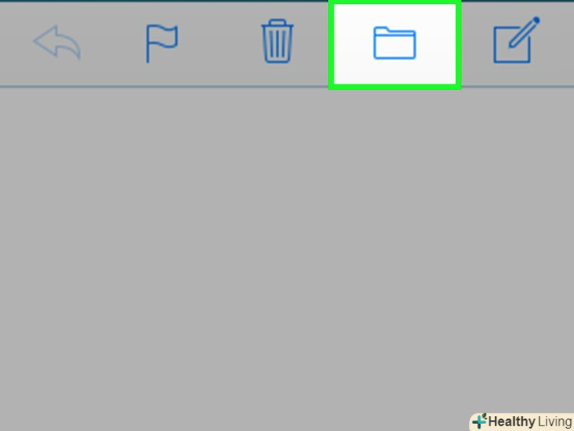Hit the trash can toolbar item
Screen dimensions: 574x431
[277, 41]
